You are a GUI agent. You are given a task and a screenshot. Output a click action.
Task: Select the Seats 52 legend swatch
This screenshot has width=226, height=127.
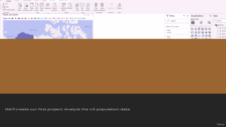(83, 18)
